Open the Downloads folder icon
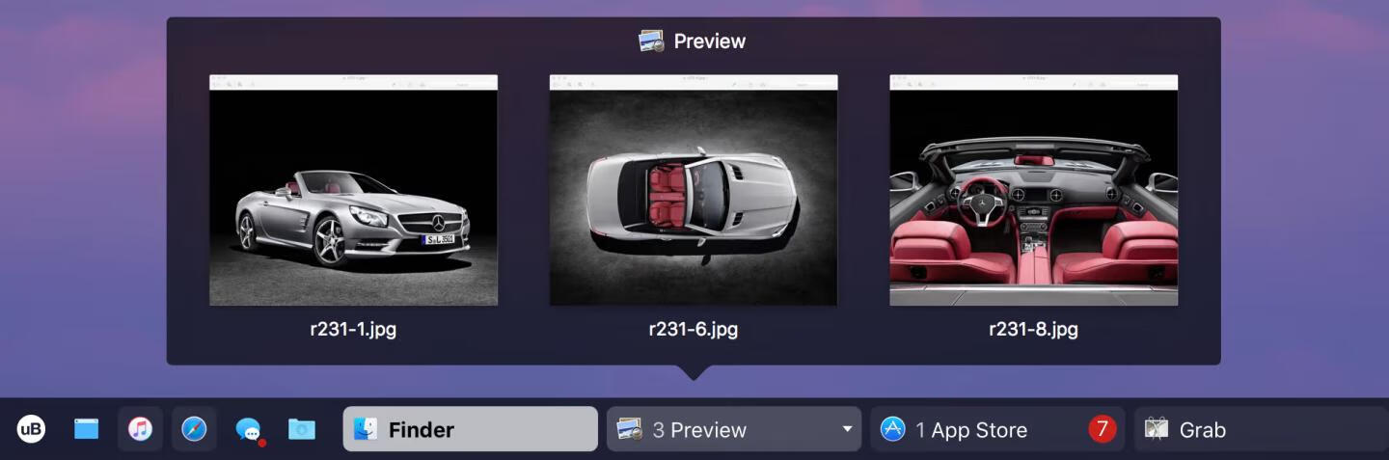 tap(302, 429)
